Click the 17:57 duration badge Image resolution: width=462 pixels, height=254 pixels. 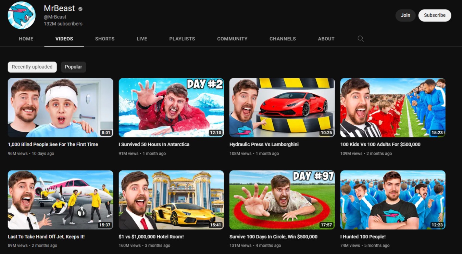click(326, 225)
